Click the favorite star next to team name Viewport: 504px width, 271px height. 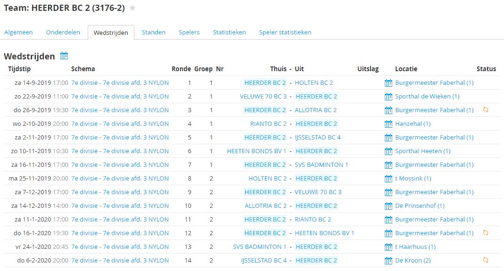click(132, 8)
